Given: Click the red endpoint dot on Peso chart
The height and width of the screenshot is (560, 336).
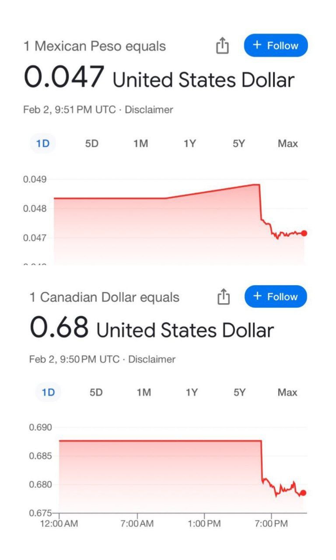Looking at the screenshot, I should 304,233.
